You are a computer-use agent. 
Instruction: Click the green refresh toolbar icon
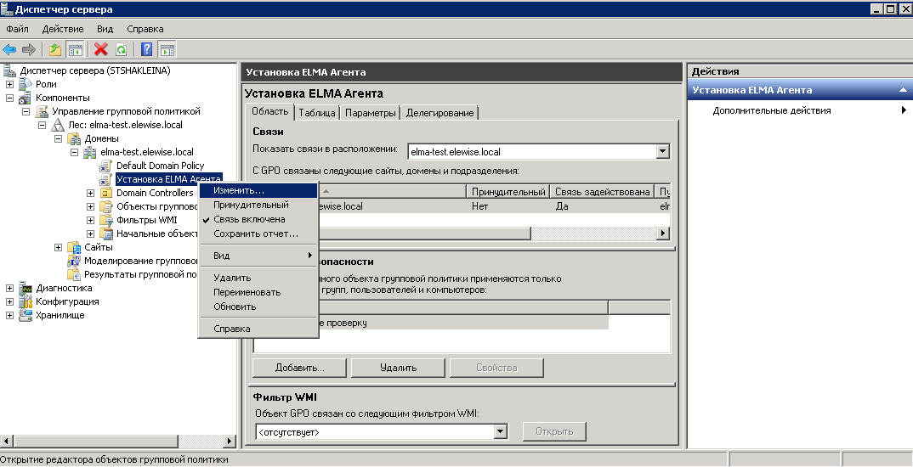pyautogui.click(x=121, y=49)
